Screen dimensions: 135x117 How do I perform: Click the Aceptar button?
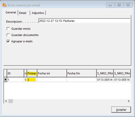(x=121, y=110)
